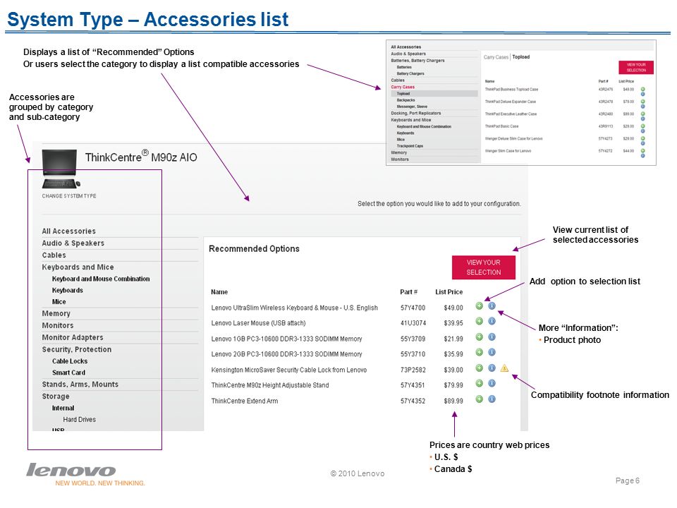Image resolution: width=677 pixels, height=508 pixels.
Task: Open info icon for ThinkPad Basic Case
Action: coord(643,131)
